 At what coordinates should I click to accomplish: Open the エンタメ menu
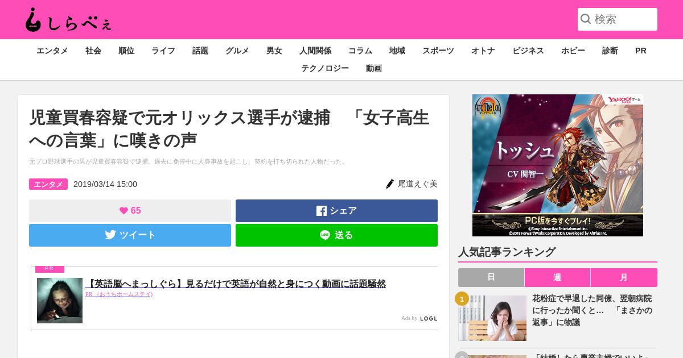52,51
